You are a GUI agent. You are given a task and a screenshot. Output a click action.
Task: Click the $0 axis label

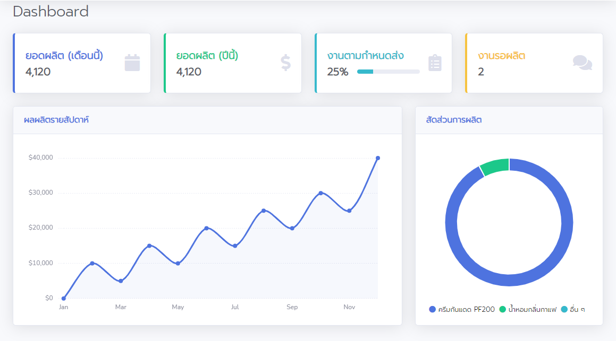click(x=49, y=298)
